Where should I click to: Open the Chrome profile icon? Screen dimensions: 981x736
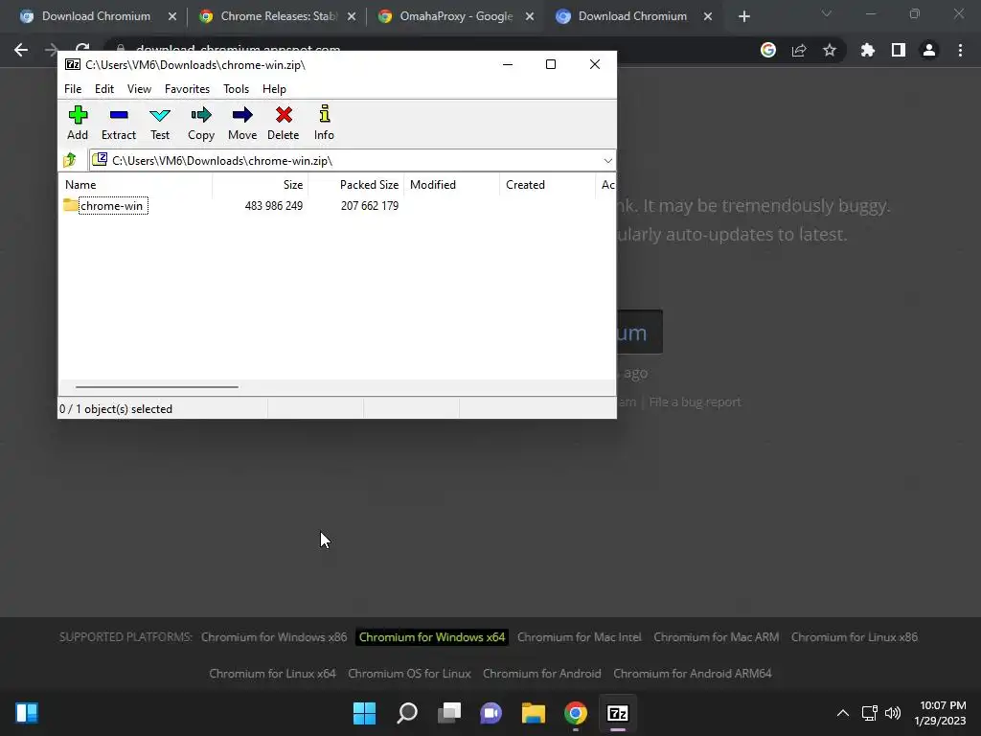929,50
